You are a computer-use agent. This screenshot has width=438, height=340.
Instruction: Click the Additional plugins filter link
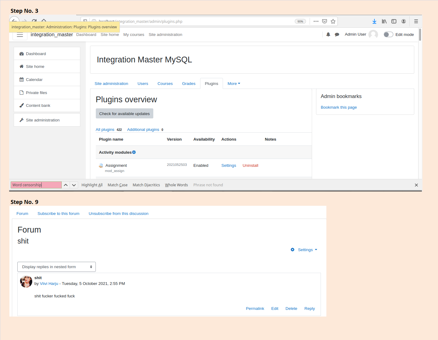(143, 129)
